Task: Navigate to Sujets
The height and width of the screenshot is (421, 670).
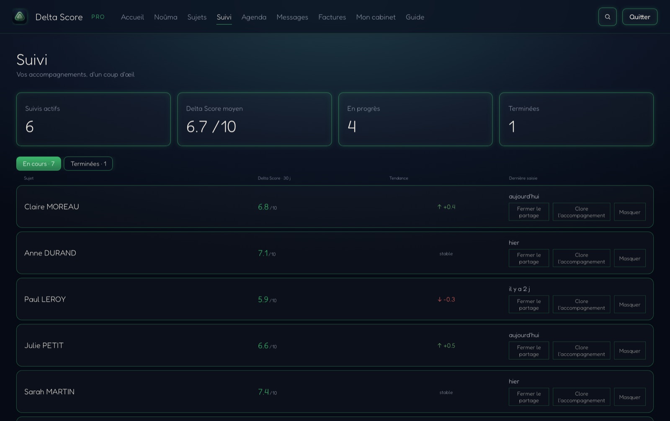Action: coord(197,17)
